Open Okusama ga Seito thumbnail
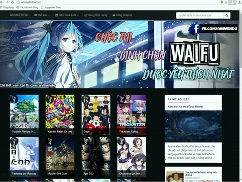Image resolution: width=242 pixels, height=182 pixels. [x=132, y=157]
